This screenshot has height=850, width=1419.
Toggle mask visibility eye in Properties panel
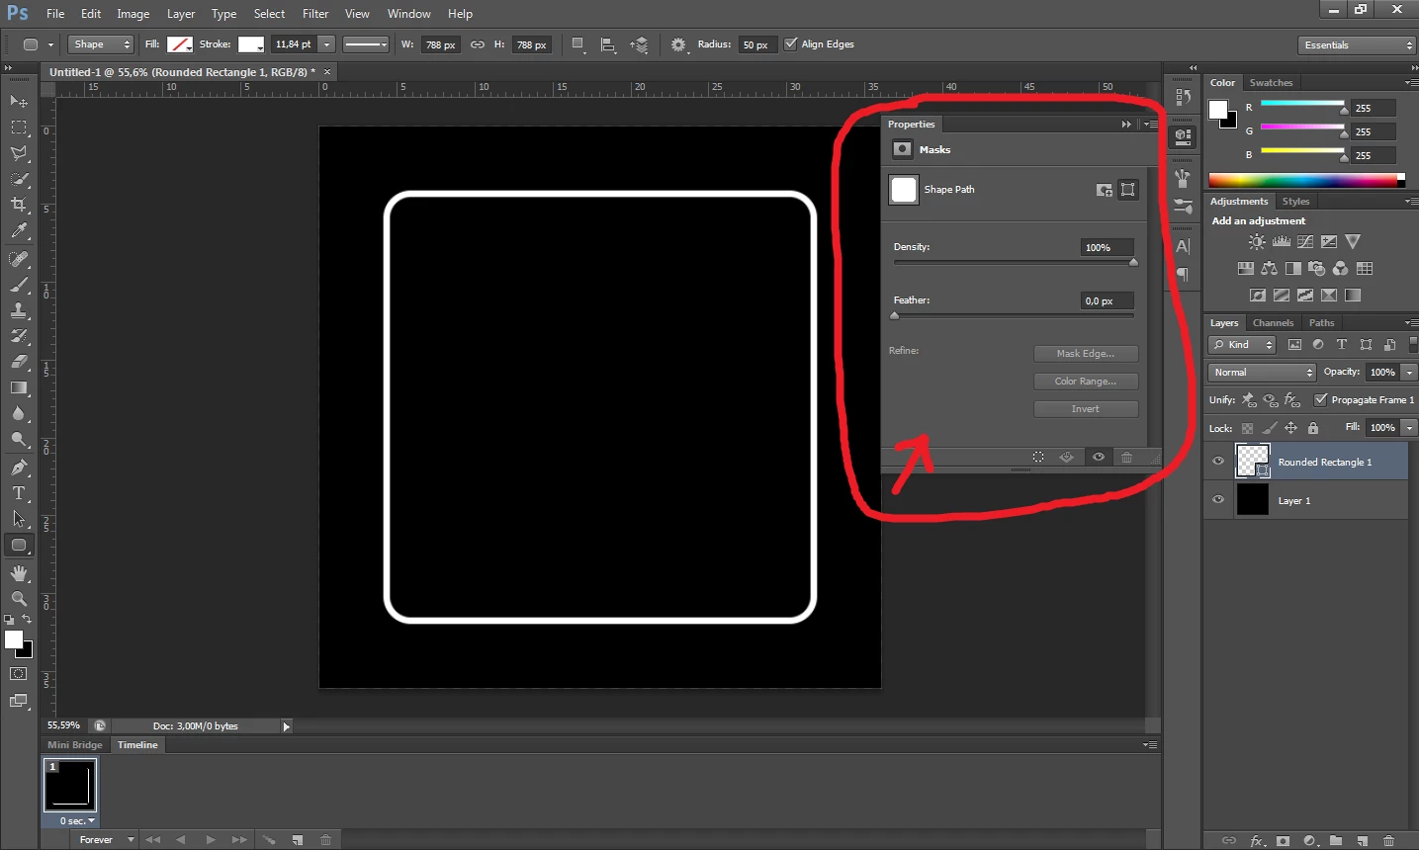[x=1098, y=457]
